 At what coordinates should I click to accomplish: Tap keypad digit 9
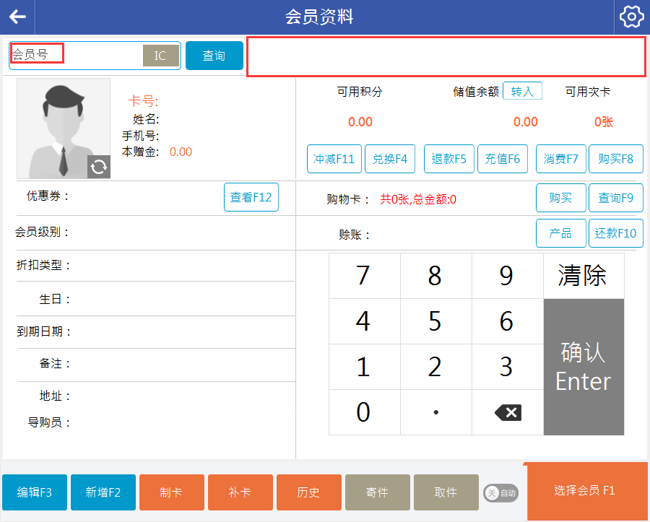point(508,276)
